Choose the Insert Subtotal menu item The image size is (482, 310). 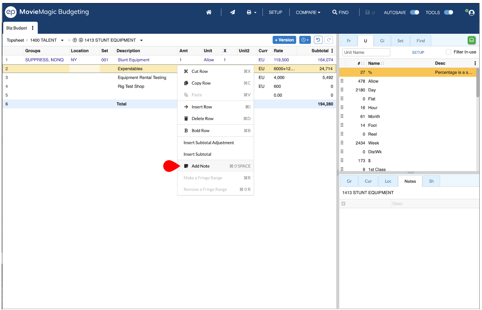[216, 154]
